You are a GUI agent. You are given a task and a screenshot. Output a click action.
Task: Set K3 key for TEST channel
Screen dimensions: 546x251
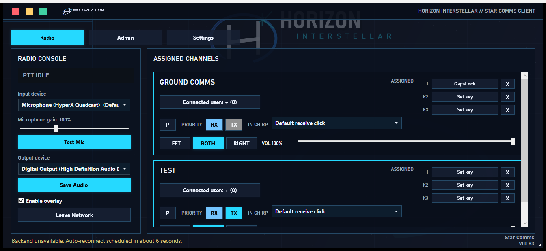(465, 198)
